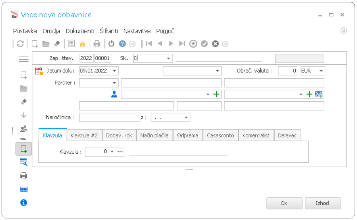
Task: Open the Partner code dropdown
Action: coord(114,83)
